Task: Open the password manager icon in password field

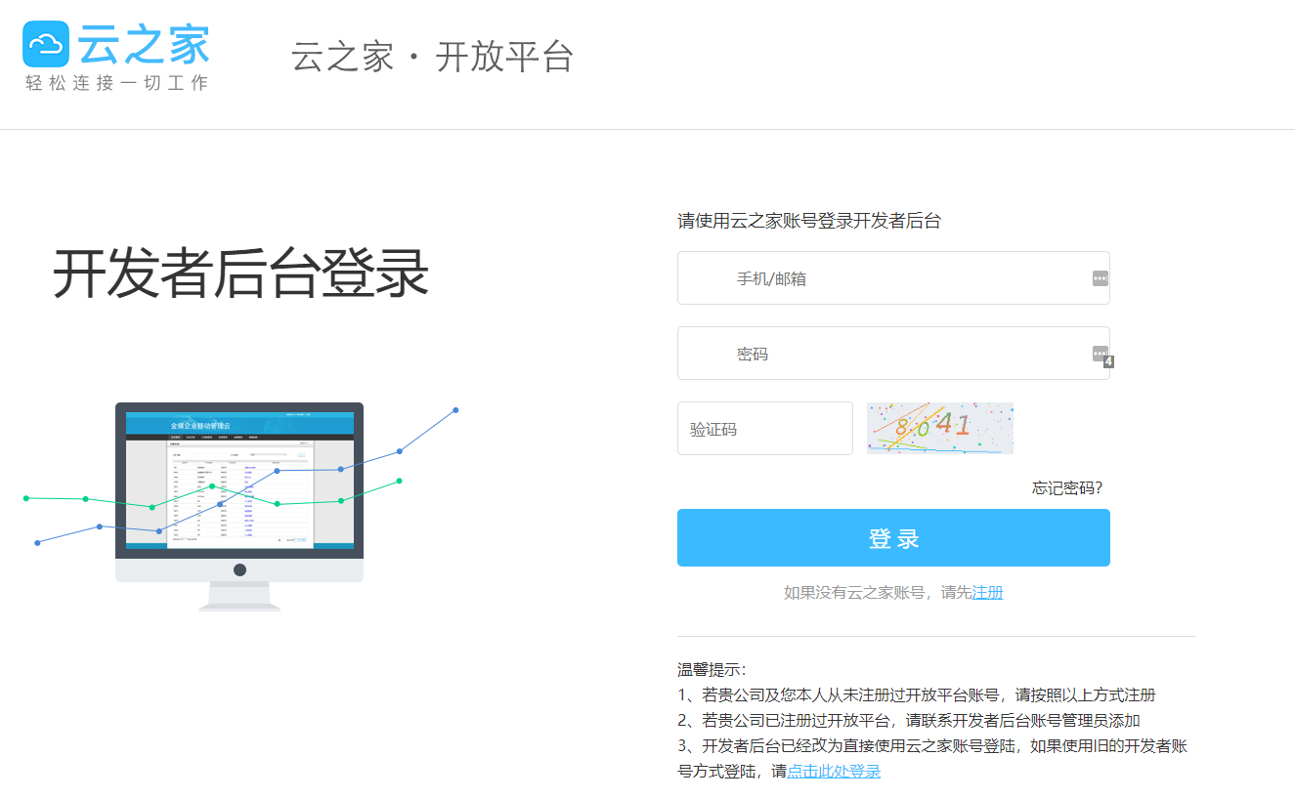Action: 1099,353
